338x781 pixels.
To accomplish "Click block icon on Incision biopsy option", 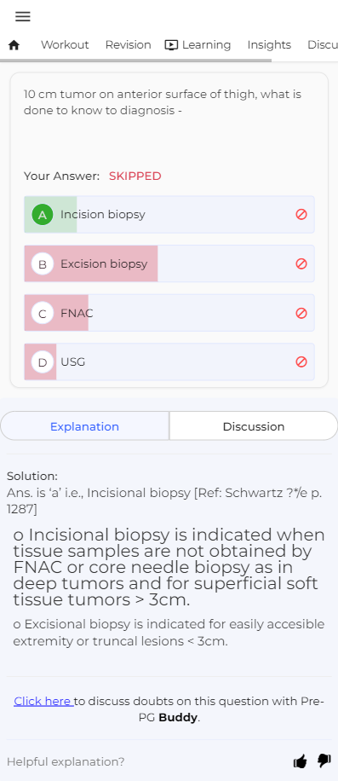I will point(301,215).
